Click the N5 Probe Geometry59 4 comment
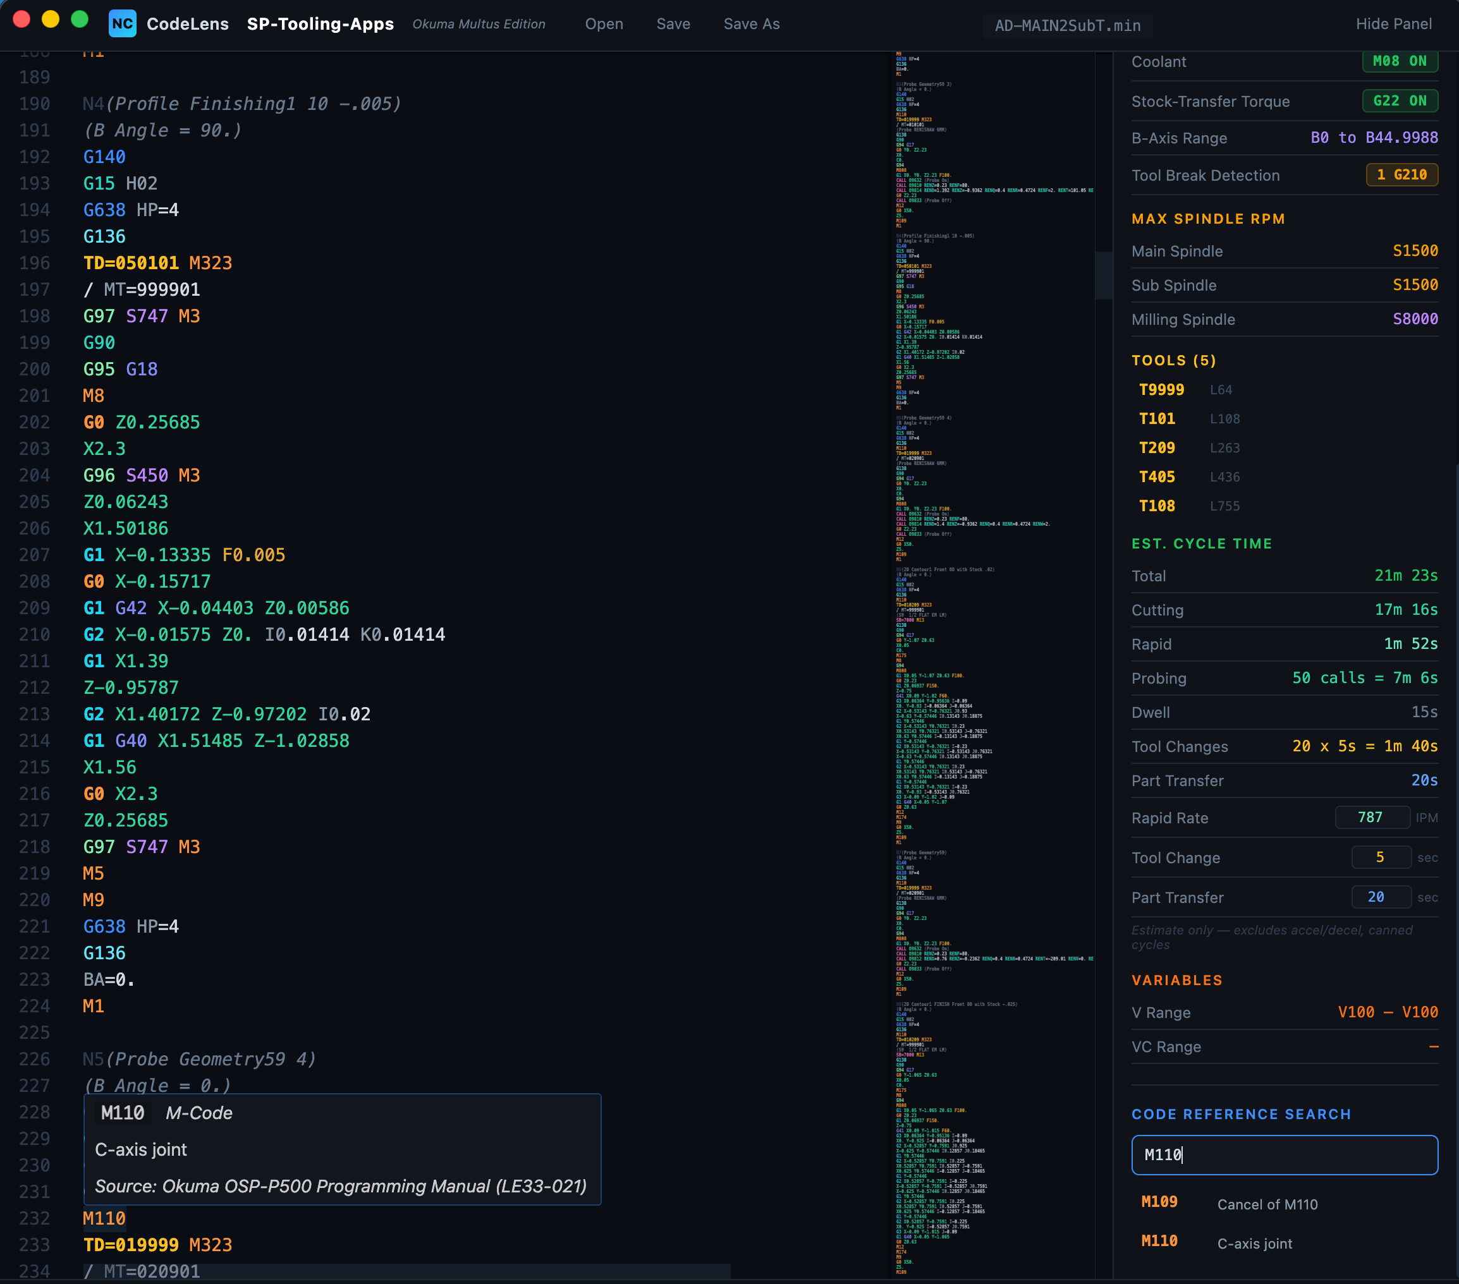This screenshot has height=1284, width=1459. click(199, 1059)
